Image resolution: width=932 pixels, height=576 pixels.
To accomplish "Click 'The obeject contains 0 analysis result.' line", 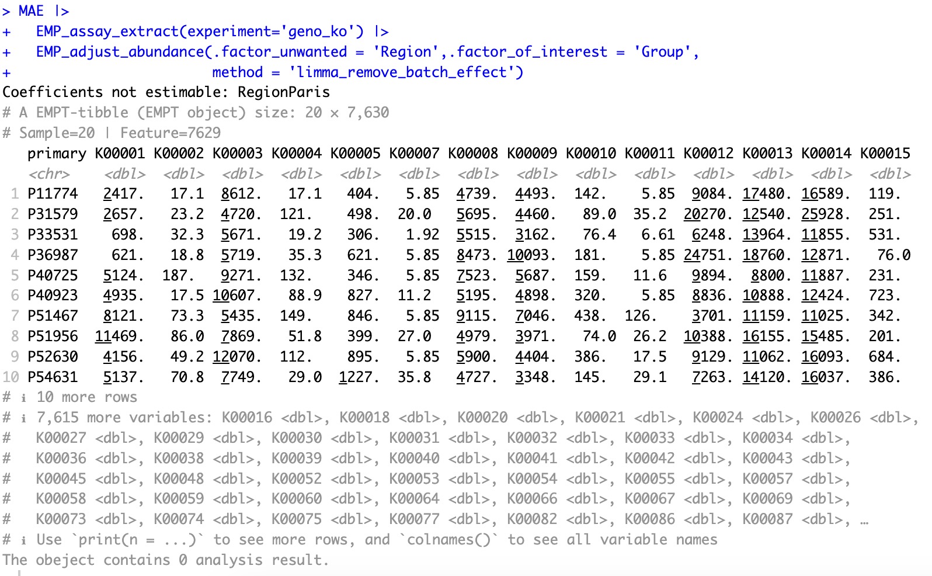I will (166, 560).
